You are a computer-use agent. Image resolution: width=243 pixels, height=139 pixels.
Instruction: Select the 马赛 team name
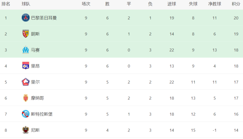35,50
